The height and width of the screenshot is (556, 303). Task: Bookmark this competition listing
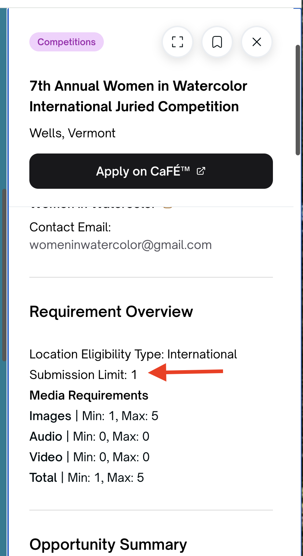(217, 42)
